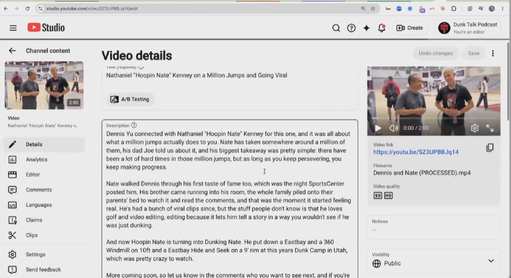
Task: Expand the Visibility Public dropdown
Action: pos(434,259)
